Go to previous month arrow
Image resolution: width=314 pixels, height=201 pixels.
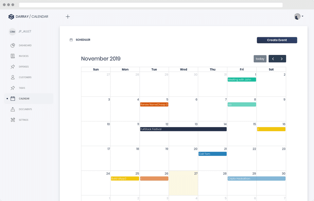[x=273, y=59]
